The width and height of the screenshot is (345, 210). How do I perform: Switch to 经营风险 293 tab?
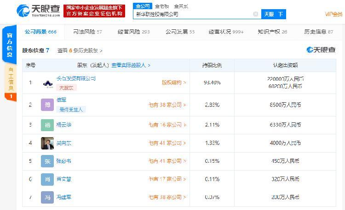(133, 32)
